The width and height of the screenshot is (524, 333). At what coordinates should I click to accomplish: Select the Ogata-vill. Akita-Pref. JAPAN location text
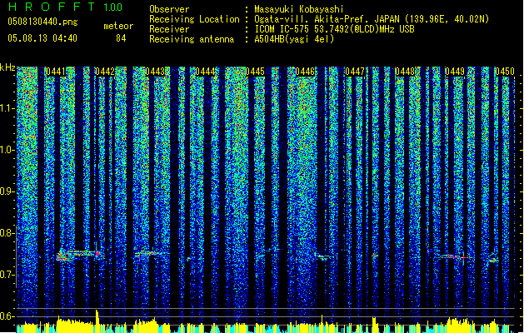click(372, 19)
